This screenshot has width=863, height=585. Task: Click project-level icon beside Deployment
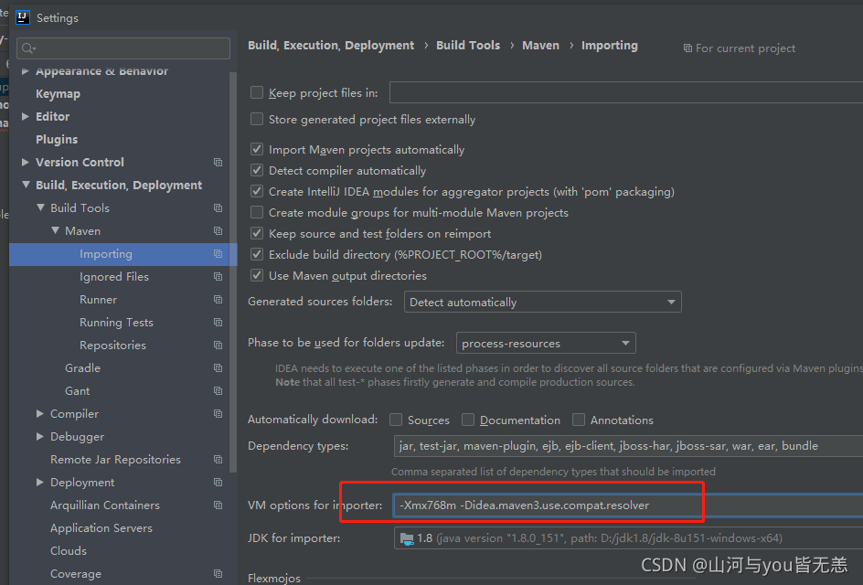click(218, 482)
